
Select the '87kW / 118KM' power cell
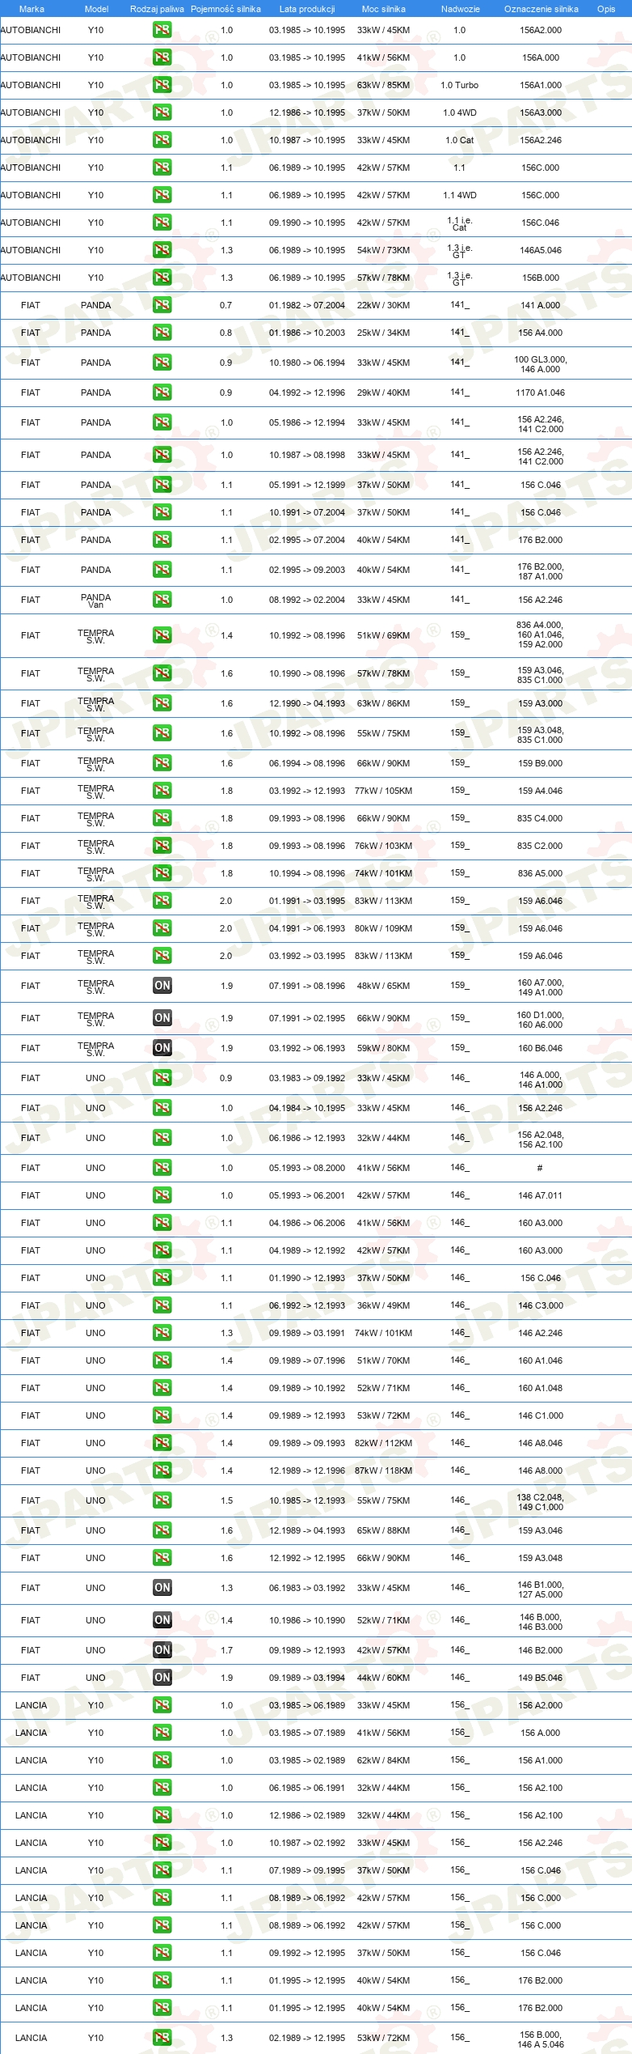(384, 1470)
